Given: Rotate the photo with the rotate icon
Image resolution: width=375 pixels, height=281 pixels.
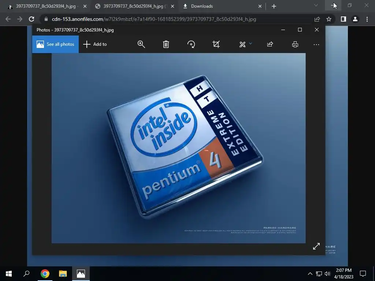Looking at the screenshot, I should coord(191,44).
